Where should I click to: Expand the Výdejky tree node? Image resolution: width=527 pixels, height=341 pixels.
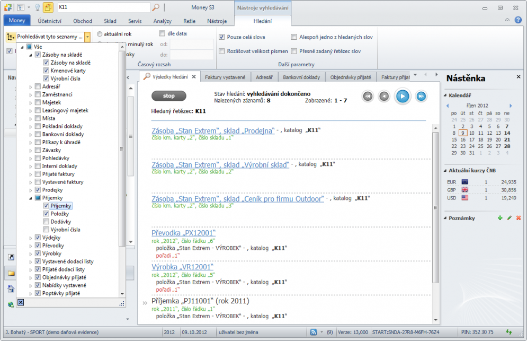(31, 238)
